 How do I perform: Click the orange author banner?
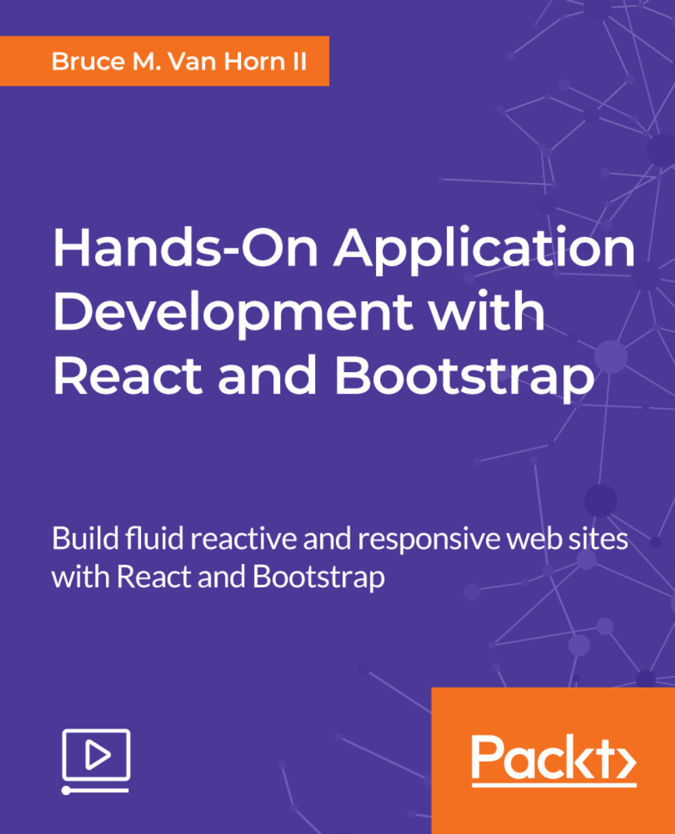pyautogui.click(x=165, y=62)
